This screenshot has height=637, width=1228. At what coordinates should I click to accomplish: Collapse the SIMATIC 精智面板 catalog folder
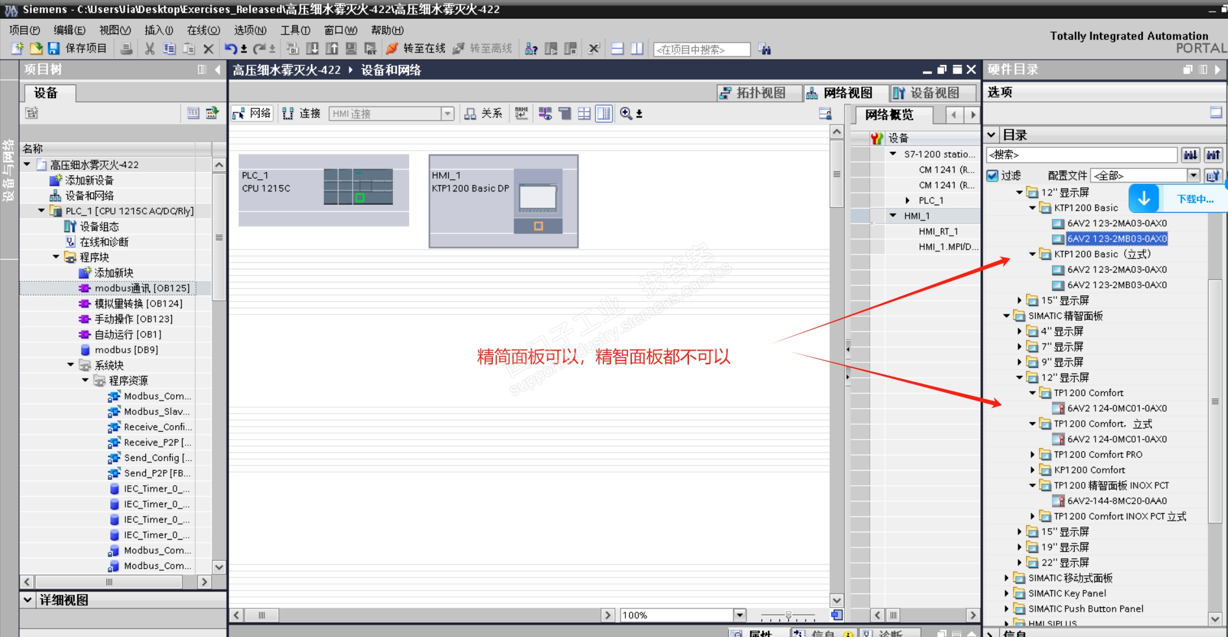pos(1007,316)
